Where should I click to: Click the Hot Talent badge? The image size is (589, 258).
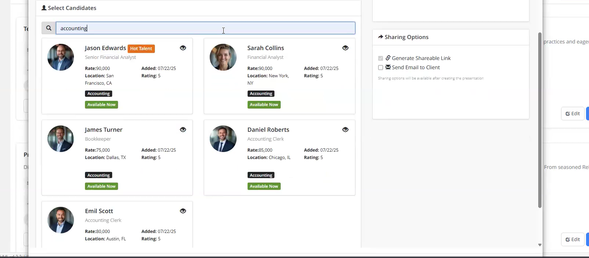click(x=141, y=49)
